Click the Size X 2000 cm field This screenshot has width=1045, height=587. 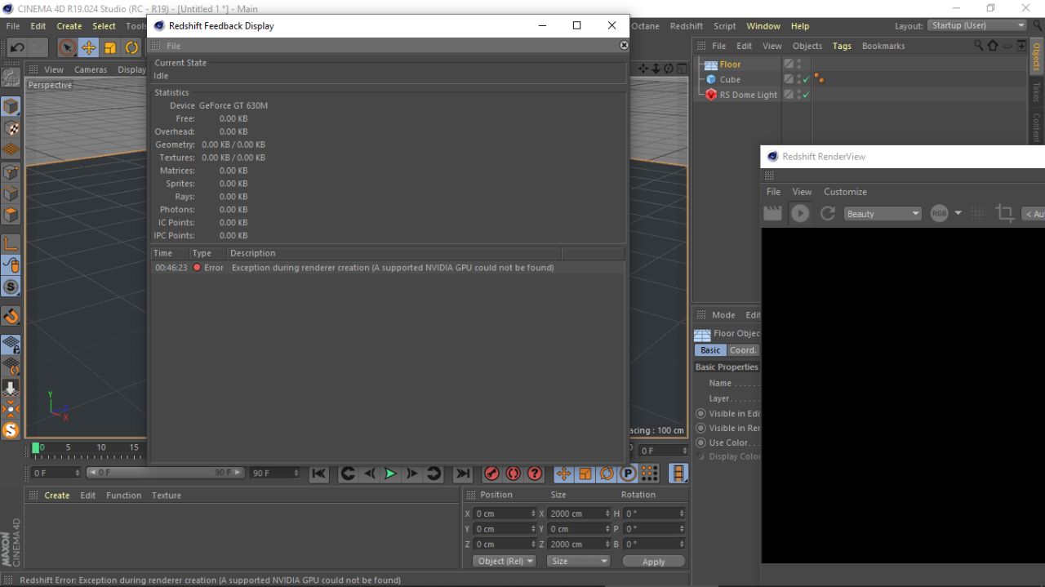click(579, 514)
